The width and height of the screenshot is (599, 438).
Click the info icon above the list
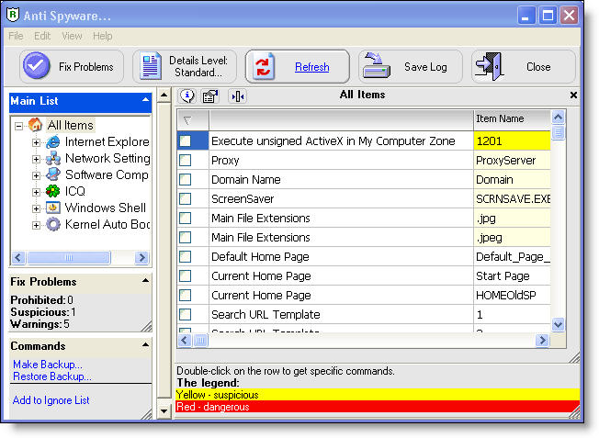[187, 95]
